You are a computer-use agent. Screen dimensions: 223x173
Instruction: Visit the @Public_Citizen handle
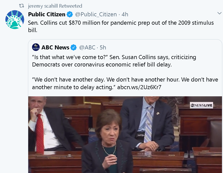tap(96, 14)
